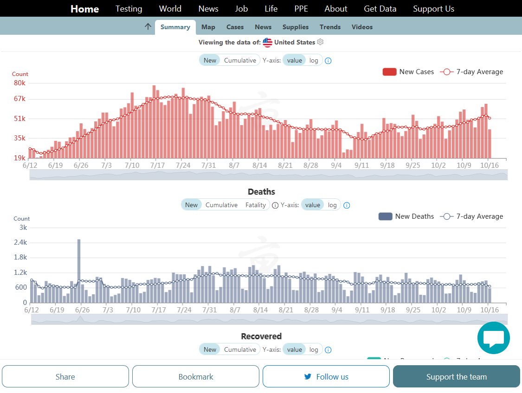Image resolution: width=522 pixels, height=393 pixels.
Task: Select Fatality in Deaths chart
Action: coord(256,205)
